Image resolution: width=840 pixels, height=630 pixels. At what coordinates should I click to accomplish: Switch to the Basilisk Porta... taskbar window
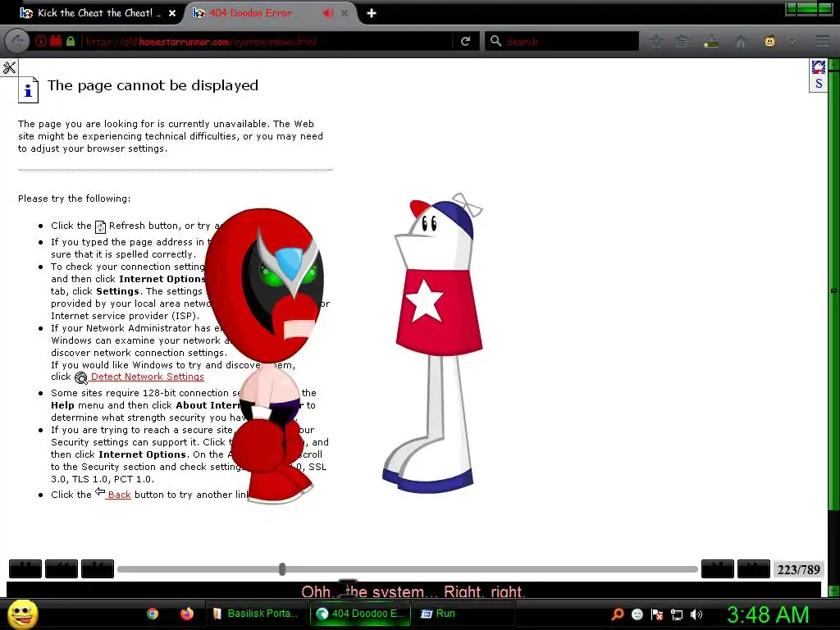click(256, 614)
